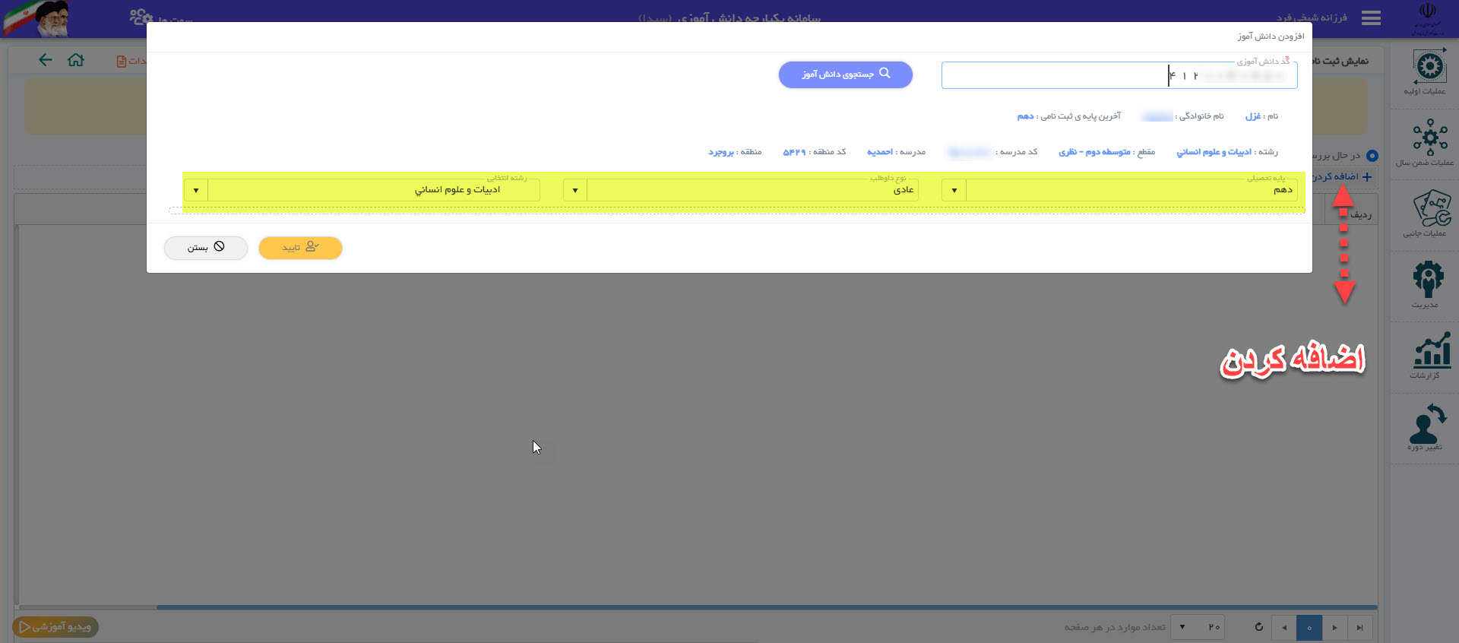Screen dimensions: 1459x643
Task: Click the back arrow icon
Action: (x=46, y=60)
